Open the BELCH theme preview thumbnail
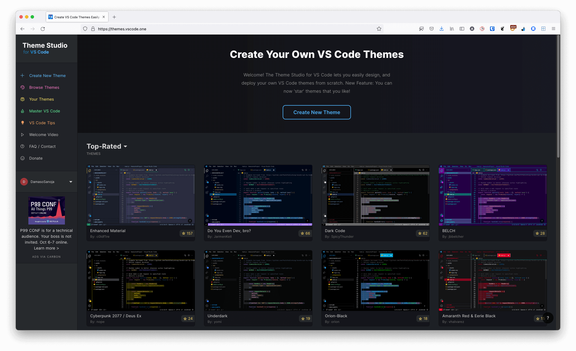 click(493, 195)
